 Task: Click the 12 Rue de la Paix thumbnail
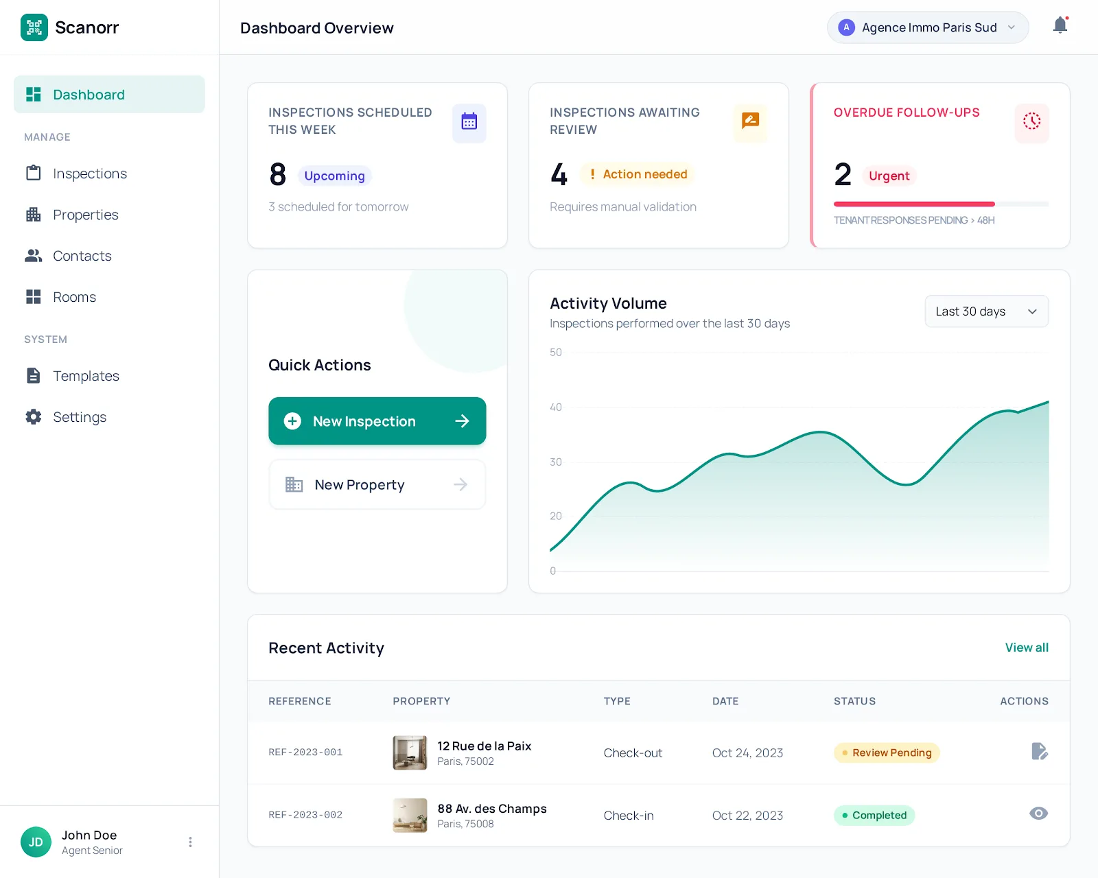pyautogui.click(x=410, y=752)
